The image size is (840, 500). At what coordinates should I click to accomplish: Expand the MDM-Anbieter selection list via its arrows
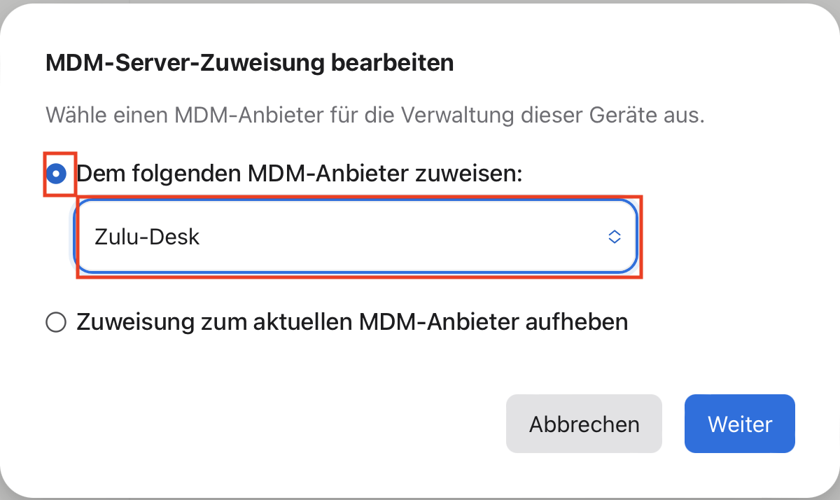[x=614, y=237]
